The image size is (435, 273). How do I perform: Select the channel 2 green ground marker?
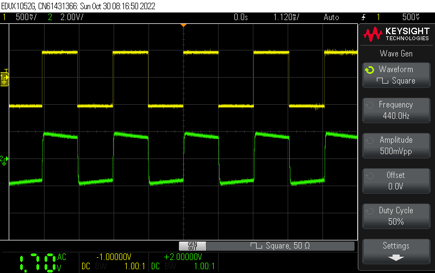tap(4, 159)
